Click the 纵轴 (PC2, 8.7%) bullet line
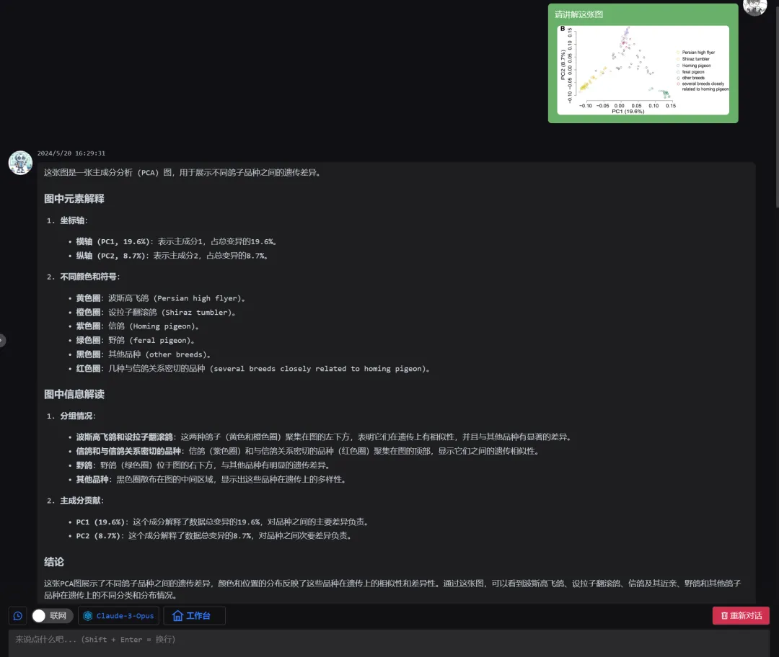779x657 pixels. point(172,256)
